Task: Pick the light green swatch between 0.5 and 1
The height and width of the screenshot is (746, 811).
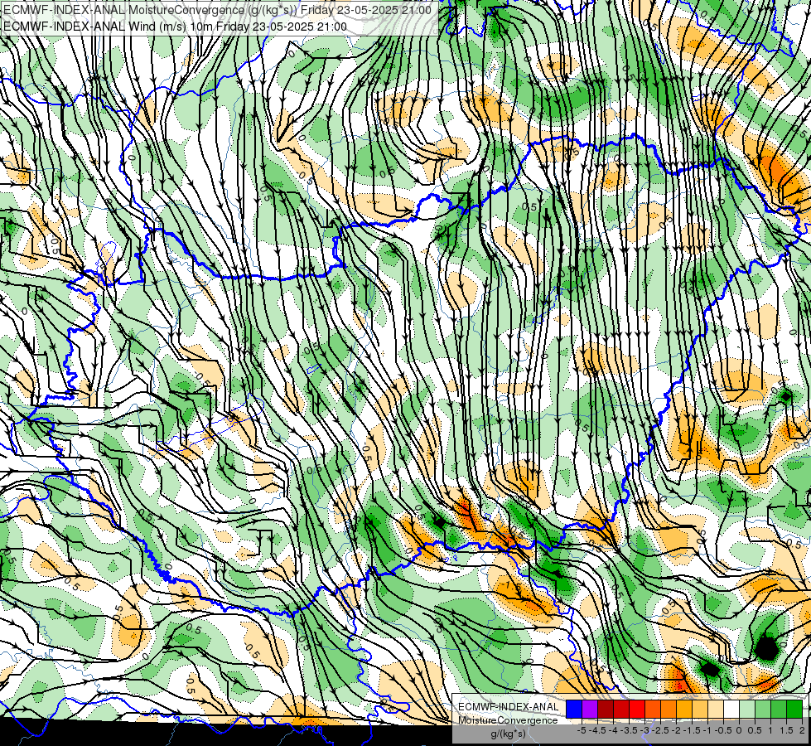Action: 764,709
